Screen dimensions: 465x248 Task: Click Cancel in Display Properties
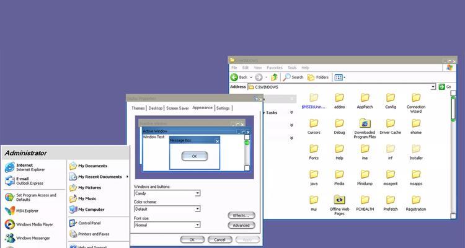tap(219, 240)
